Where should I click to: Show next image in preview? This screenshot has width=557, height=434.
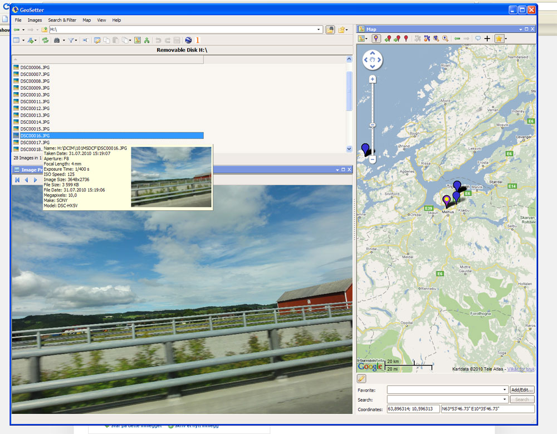[x=35, y=180]
